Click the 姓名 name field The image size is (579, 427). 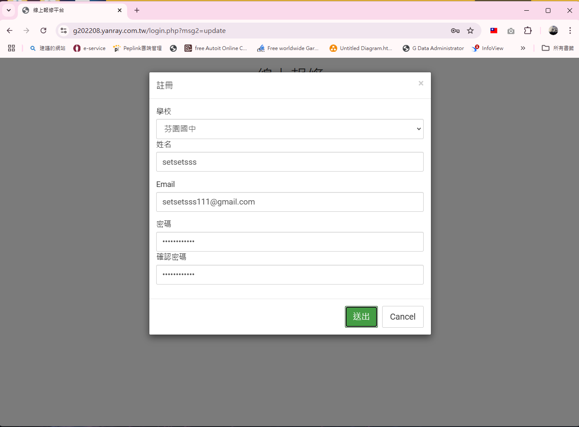(290, 162)
